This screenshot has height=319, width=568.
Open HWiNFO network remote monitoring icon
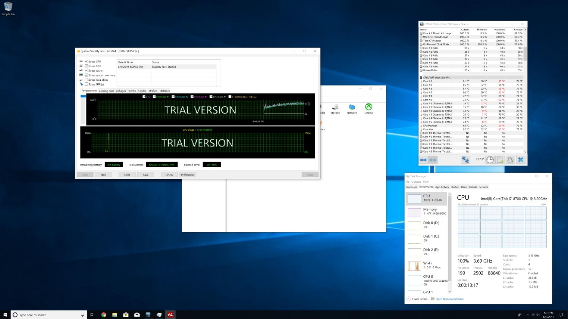pos(465,160)
